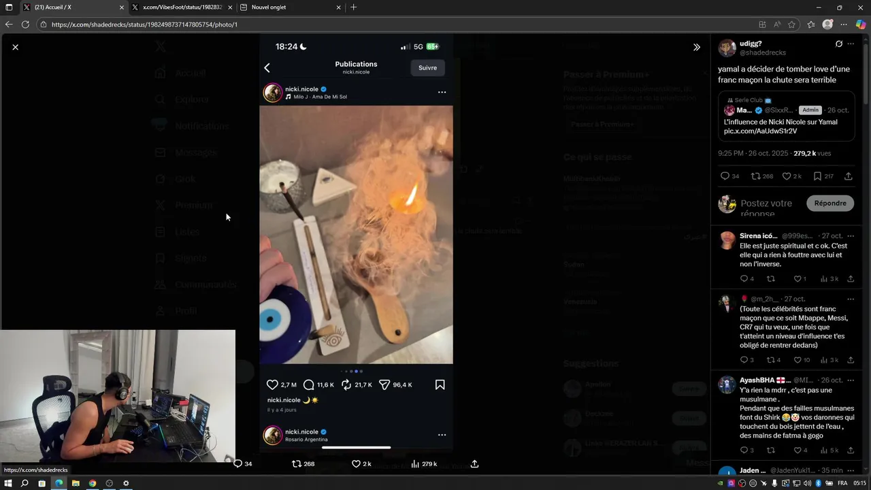Open tab actions menu at top left
The width and height of the screenshot is (871, 490).
tap(8, 7)
